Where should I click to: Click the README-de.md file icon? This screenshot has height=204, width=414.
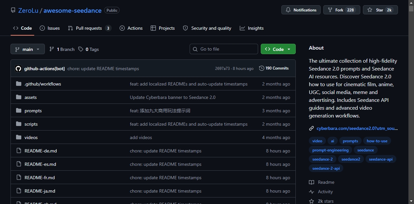[x=18, y=151]
